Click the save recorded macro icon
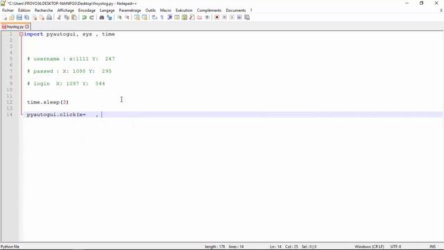The image size is (444, 250). [x=247, y=17]
